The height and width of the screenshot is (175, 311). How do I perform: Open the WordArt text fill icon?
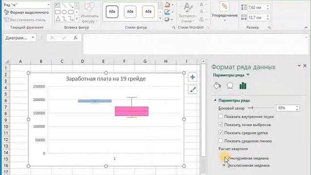tap(202, 5)
